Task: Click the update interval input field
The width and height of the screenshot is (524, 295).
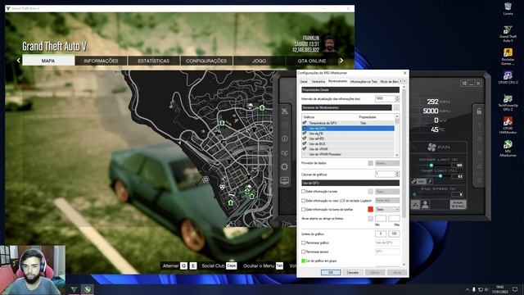Action: [x=386, y=98]
